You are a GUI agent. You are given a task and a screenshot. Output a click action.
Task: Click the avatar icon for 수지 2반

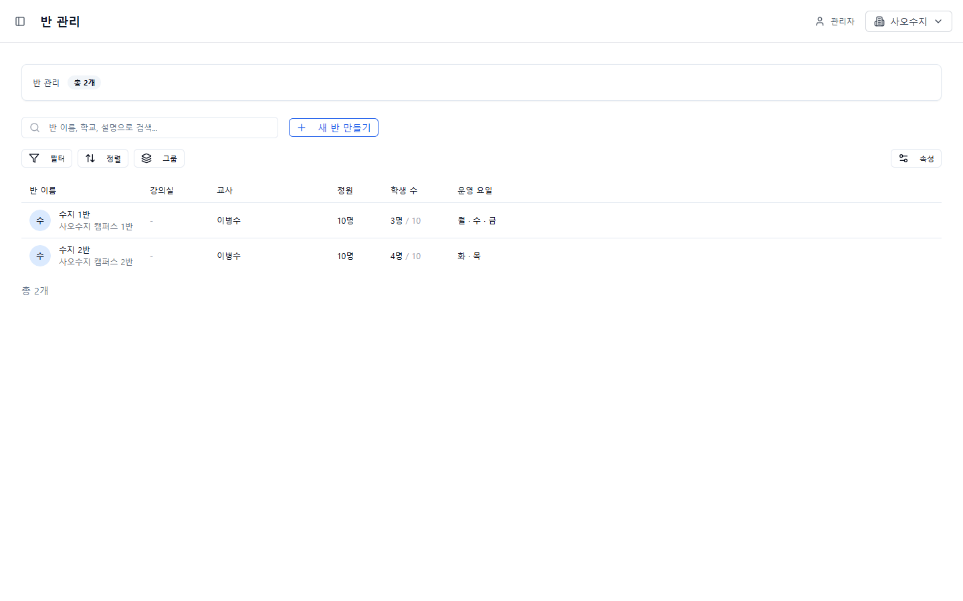coord(40,256)
